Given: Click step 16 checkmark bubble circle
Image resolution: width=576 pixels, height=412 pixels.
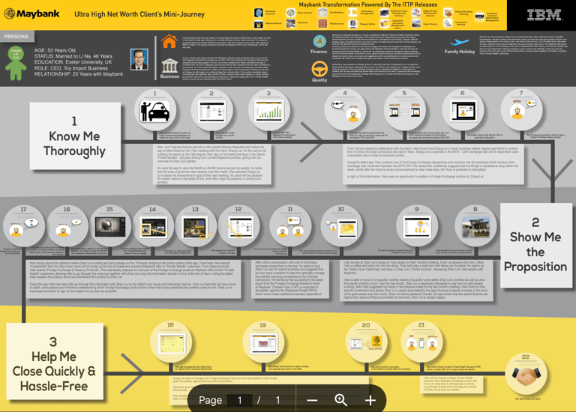Looking at the screenshot, I should 67,226.
